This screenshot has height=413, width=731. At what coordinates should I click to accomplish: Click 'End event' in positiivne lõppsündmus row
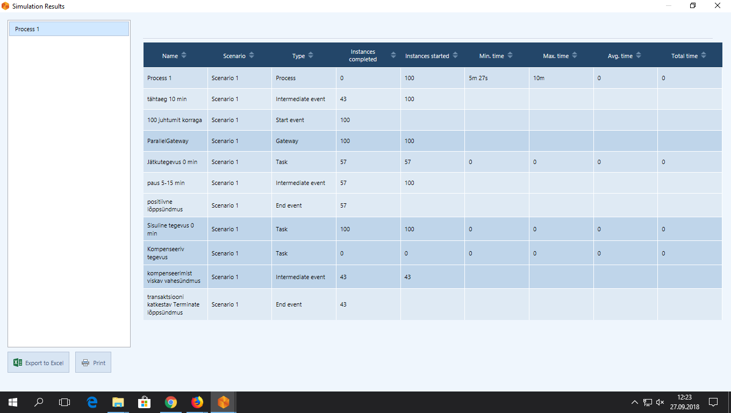[289, 205]
